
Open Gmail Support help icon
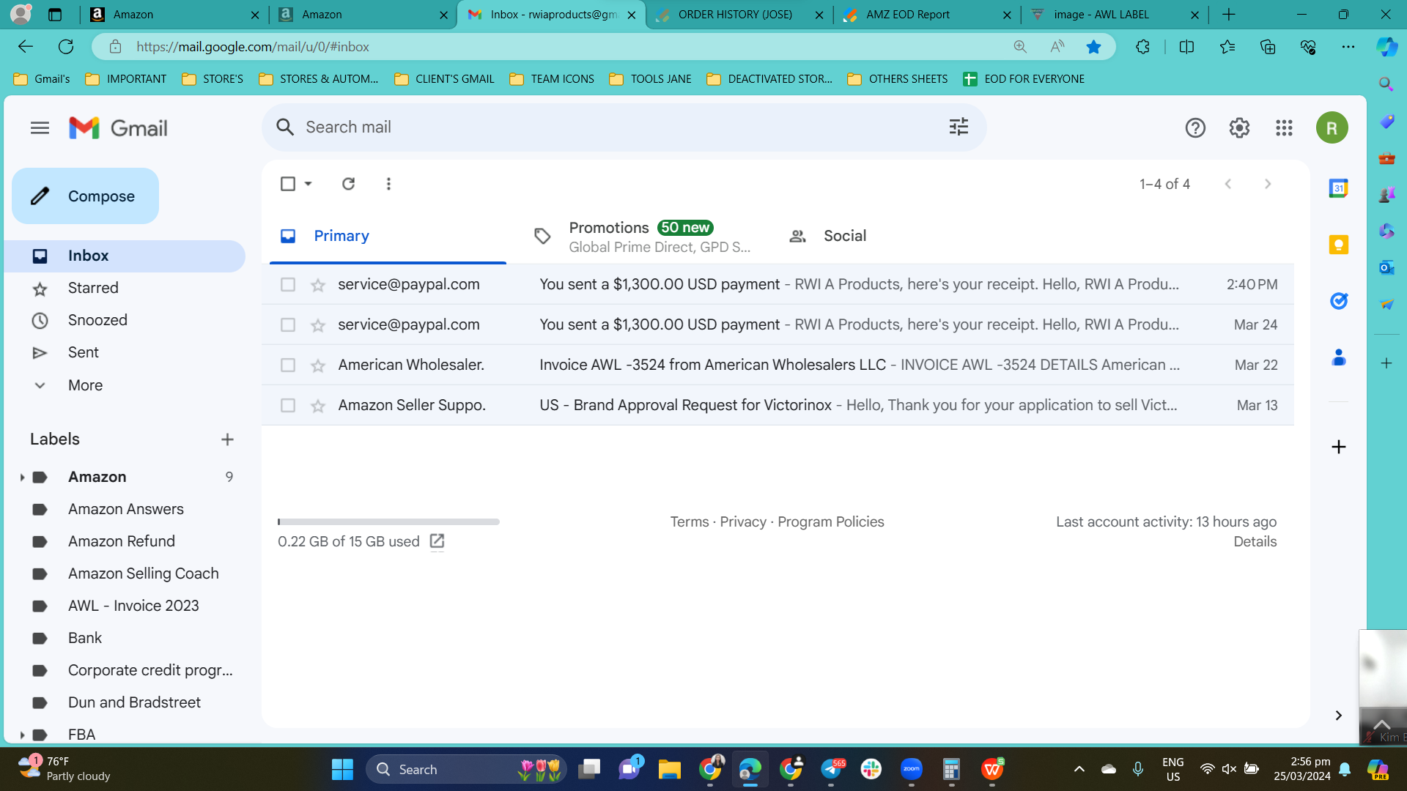(1195, 128)
